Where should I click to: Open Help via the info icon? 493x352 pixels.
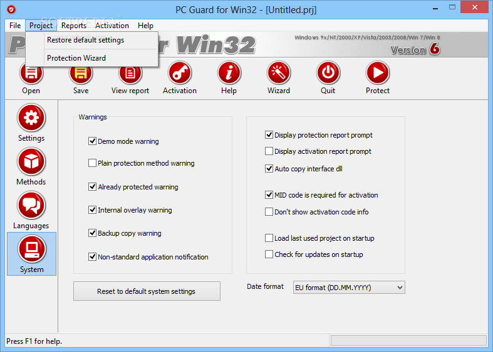tap(229, 73)
